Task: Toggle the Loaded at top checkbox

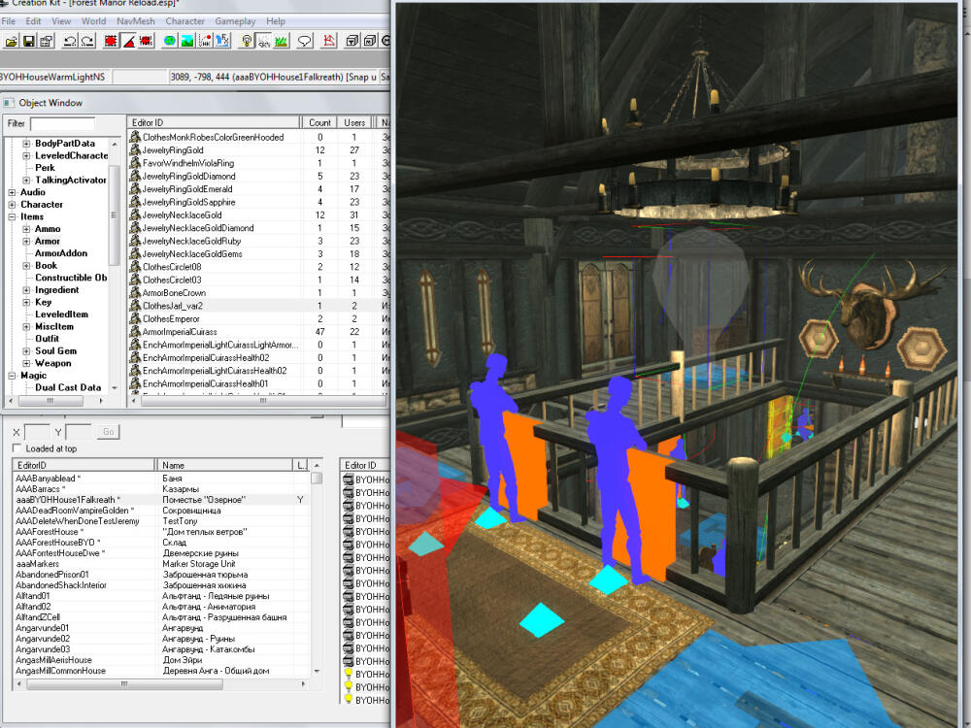Action: pyautogui.click(x=17, y=448)
